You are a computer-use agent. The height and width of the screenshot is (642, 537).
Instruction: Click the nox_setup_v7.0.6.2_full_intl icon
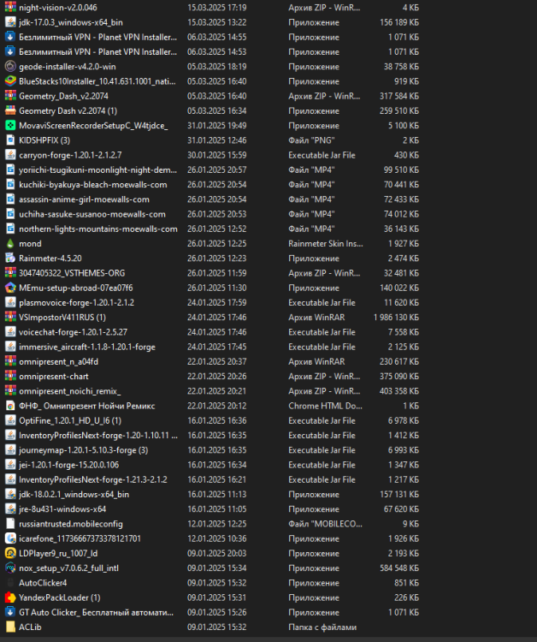click(10, 568)
